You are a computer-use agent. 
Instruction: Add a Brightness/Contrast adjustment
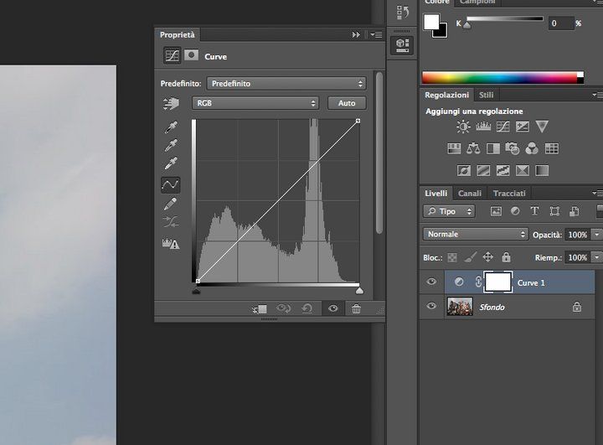(463, 127)
